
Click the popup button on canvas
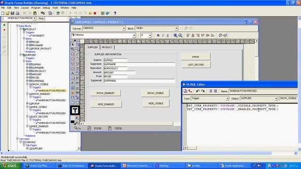point(196,57)
